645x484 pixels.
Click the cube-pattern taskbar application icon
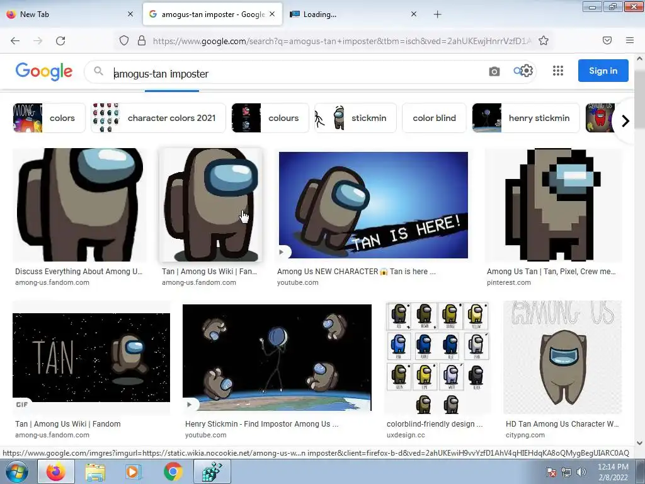click(x=212, y=471)
